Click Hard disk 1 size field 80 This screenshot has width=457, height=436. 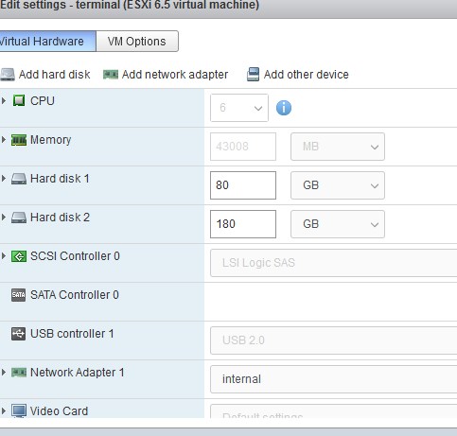point(243,185)
